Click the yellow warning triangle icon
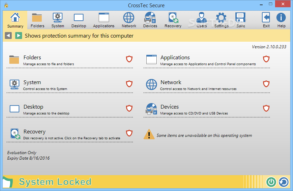 point(149,134)
